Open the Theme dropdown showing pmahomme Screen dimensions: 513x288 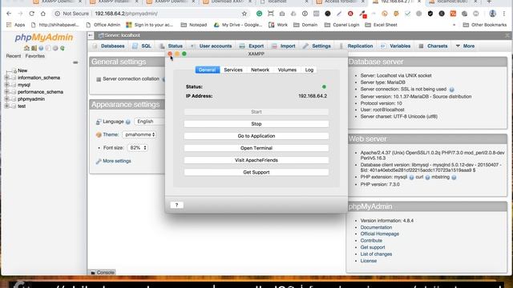(139, 134)
